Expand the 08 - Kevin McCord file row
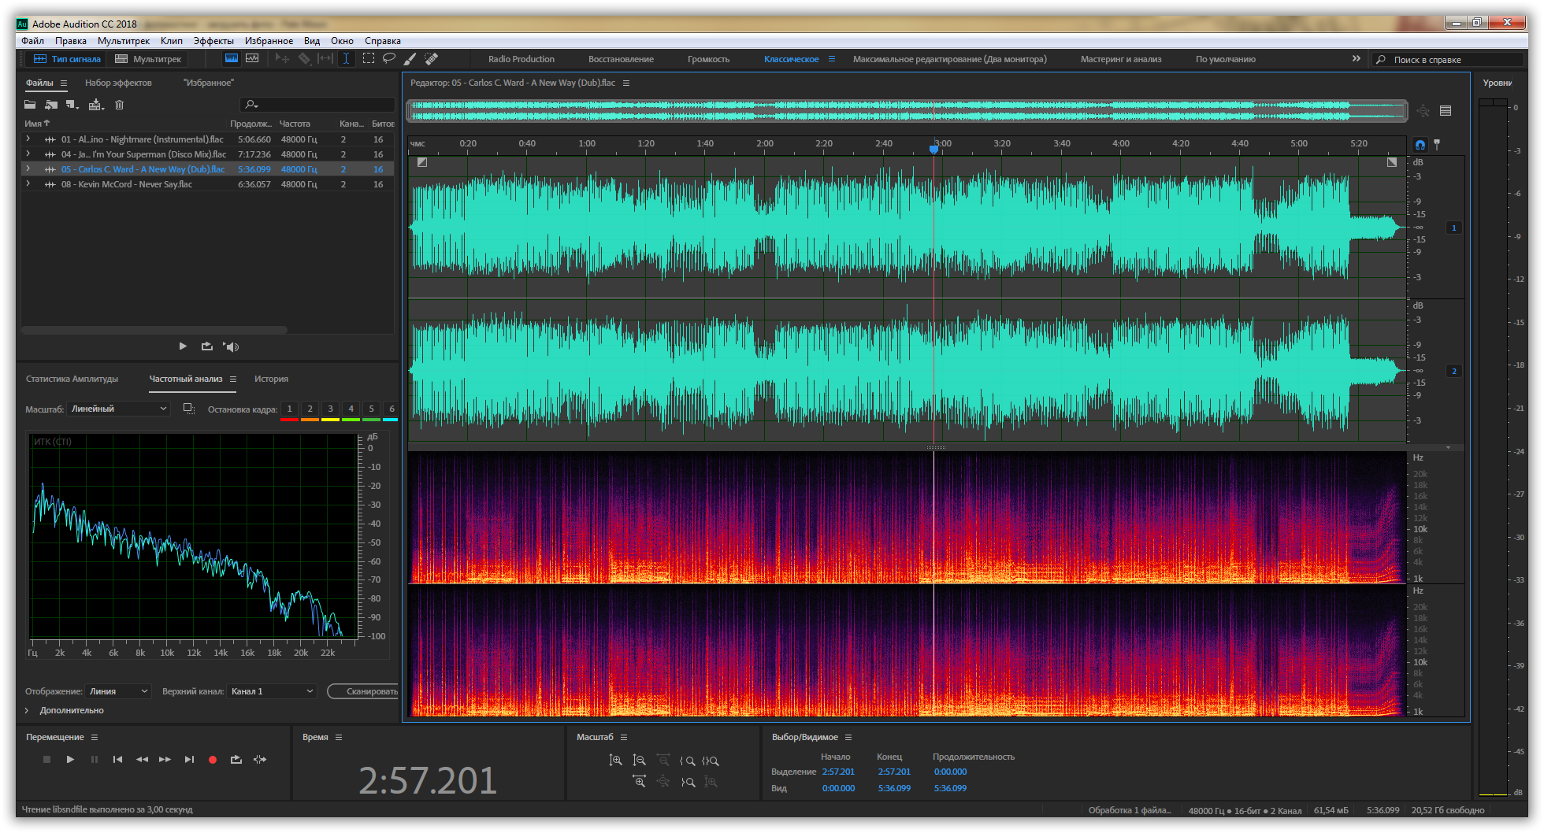Screen dimensions: 1544x833 [x=28, y=184]
